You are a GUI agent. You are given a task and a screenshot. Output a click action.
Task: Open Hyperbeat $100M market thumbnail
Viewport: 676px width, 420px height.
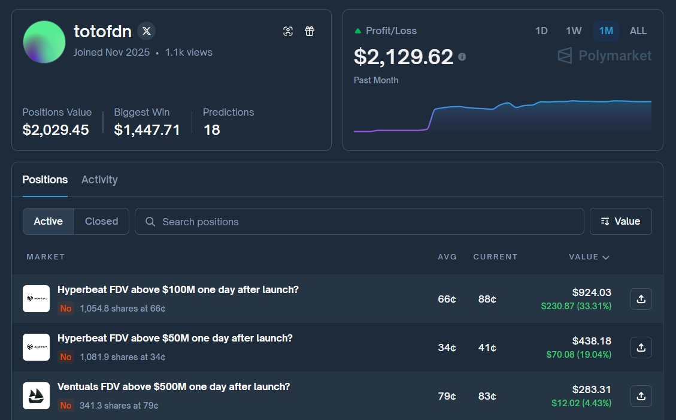pos(36,298)
